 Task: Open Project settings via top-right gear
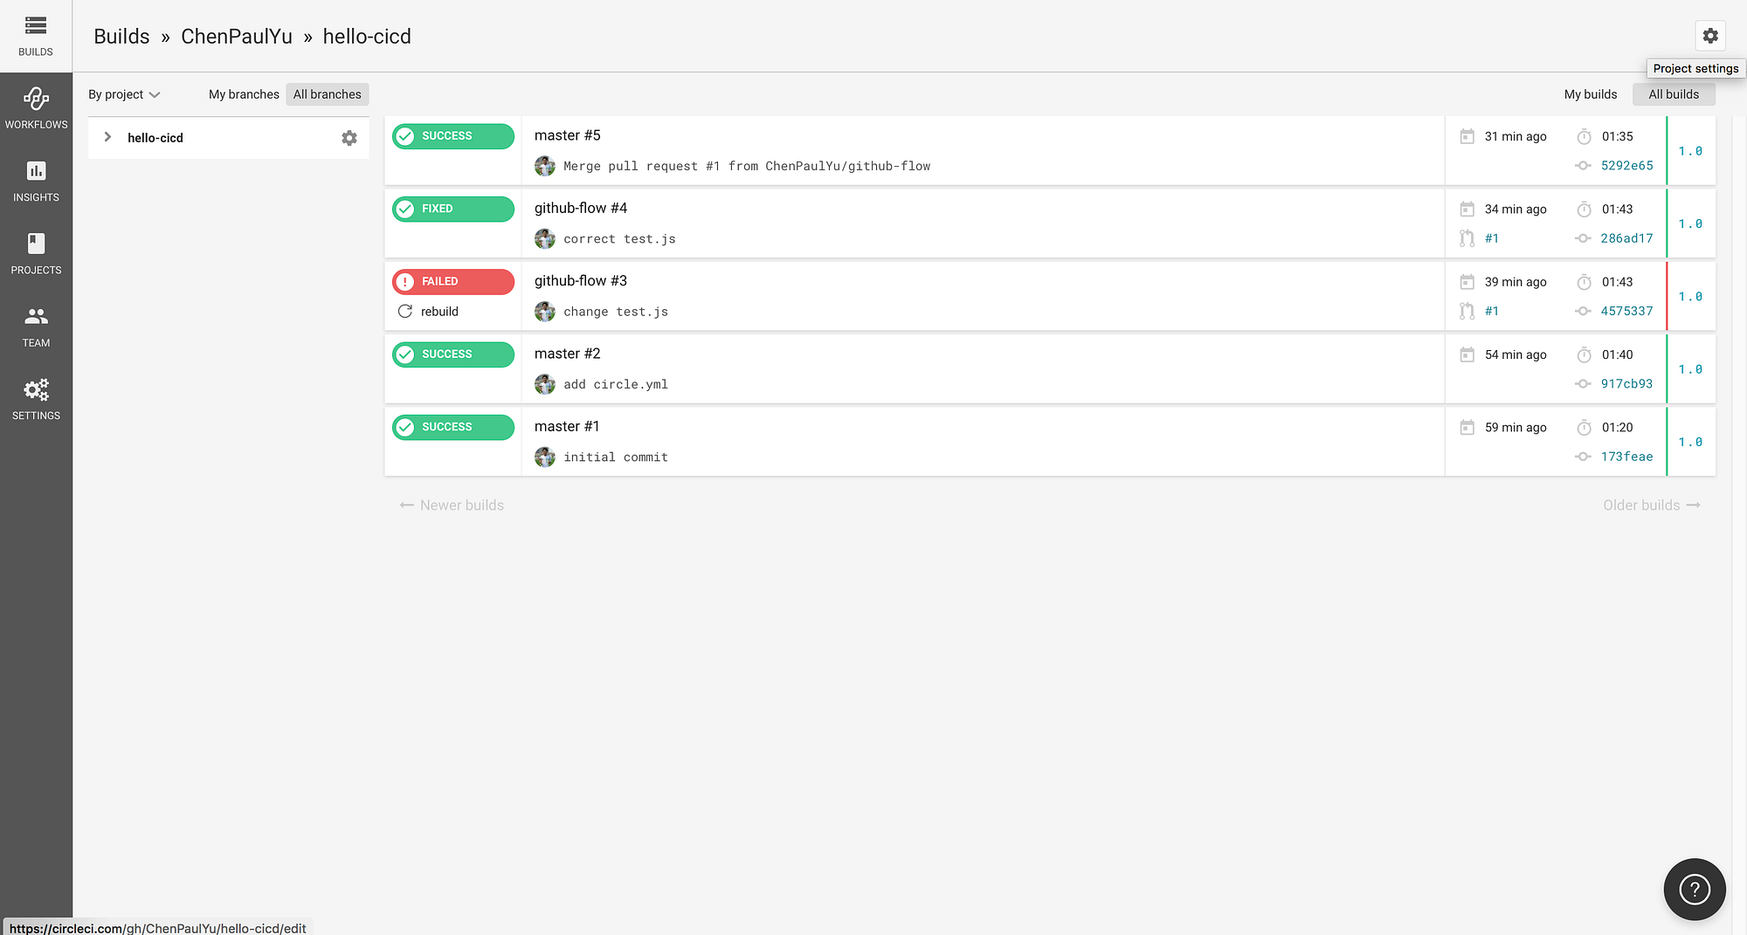click(x=1710, y=36)
